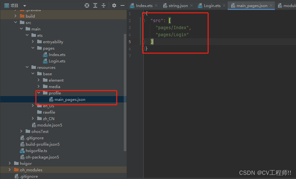Click the Expand All icon in project toolbar
Screen dimensions: 296x179
(95, 5)
